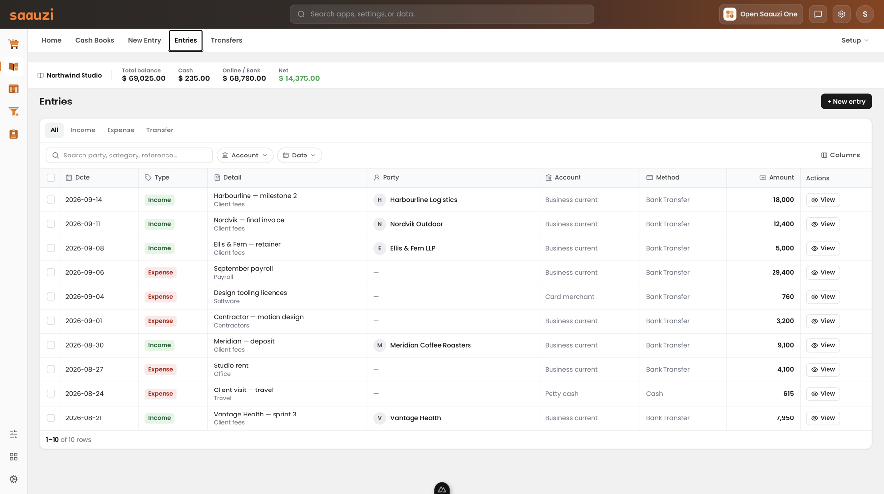Open the orange table layout sidebar icon
This screenshot has width=884, height=494.
point(14,89)
